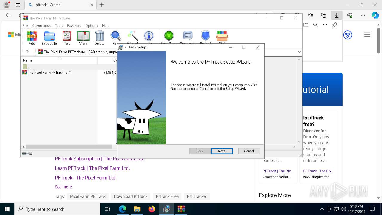The width and height of the screenshot is (382, 215).
Task: Open Task View on the taskbar
Action: (x=107, y=209)
